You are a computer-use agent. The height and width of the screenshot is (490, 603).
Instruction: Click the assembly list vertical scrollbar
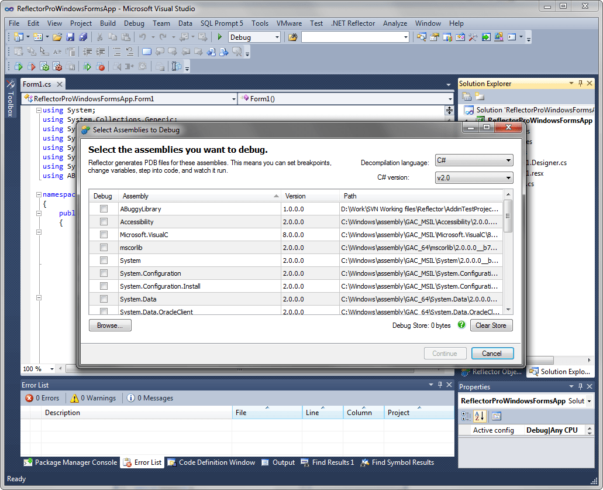click(x=508, y=215)
